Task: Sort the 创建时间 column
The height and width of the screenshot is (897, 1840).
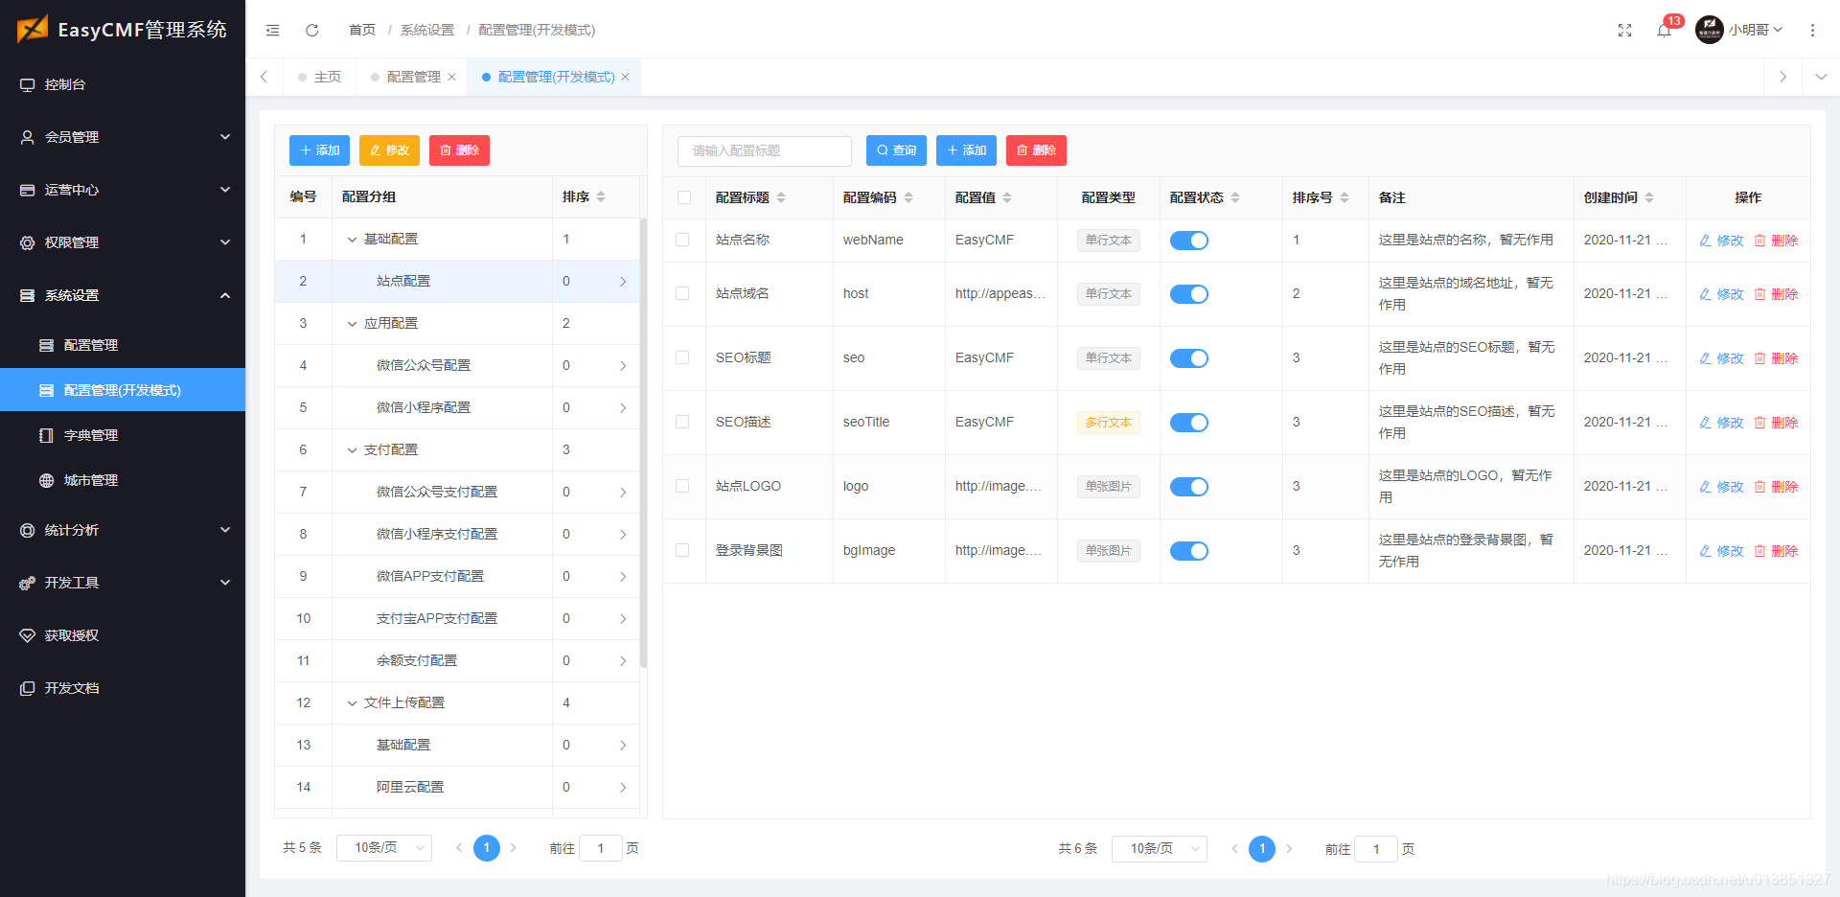Action: click(x=1649, y=197)
